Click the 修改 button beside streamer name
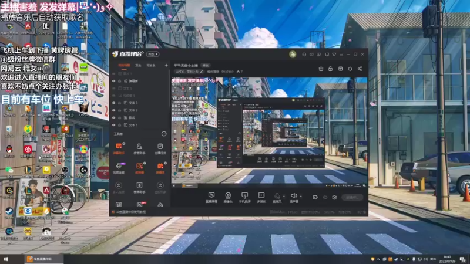 point(205,65)
